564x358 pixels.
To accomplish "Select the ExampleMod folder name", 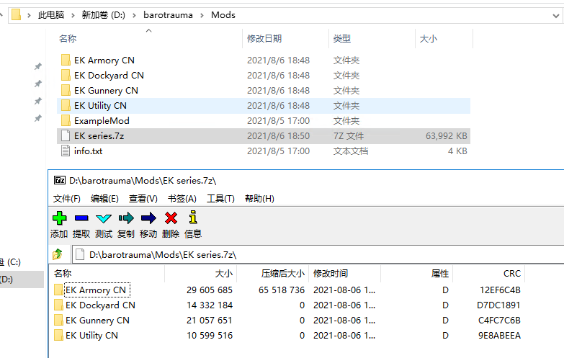I will (102, 120).
